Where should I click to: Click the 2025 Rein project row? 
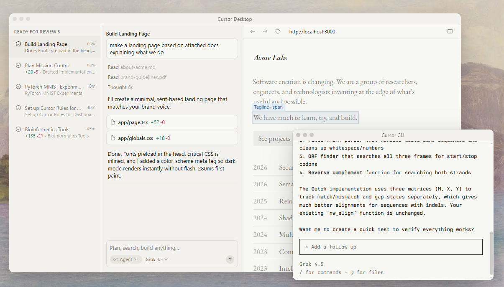coord(273,201)
